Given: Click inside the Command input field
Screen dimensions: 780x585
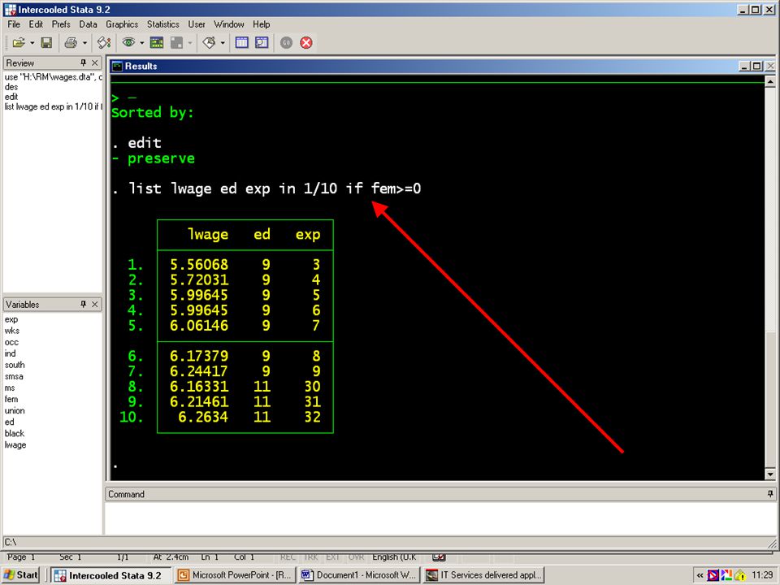Looking at the screenshot, I should [440, 518].
